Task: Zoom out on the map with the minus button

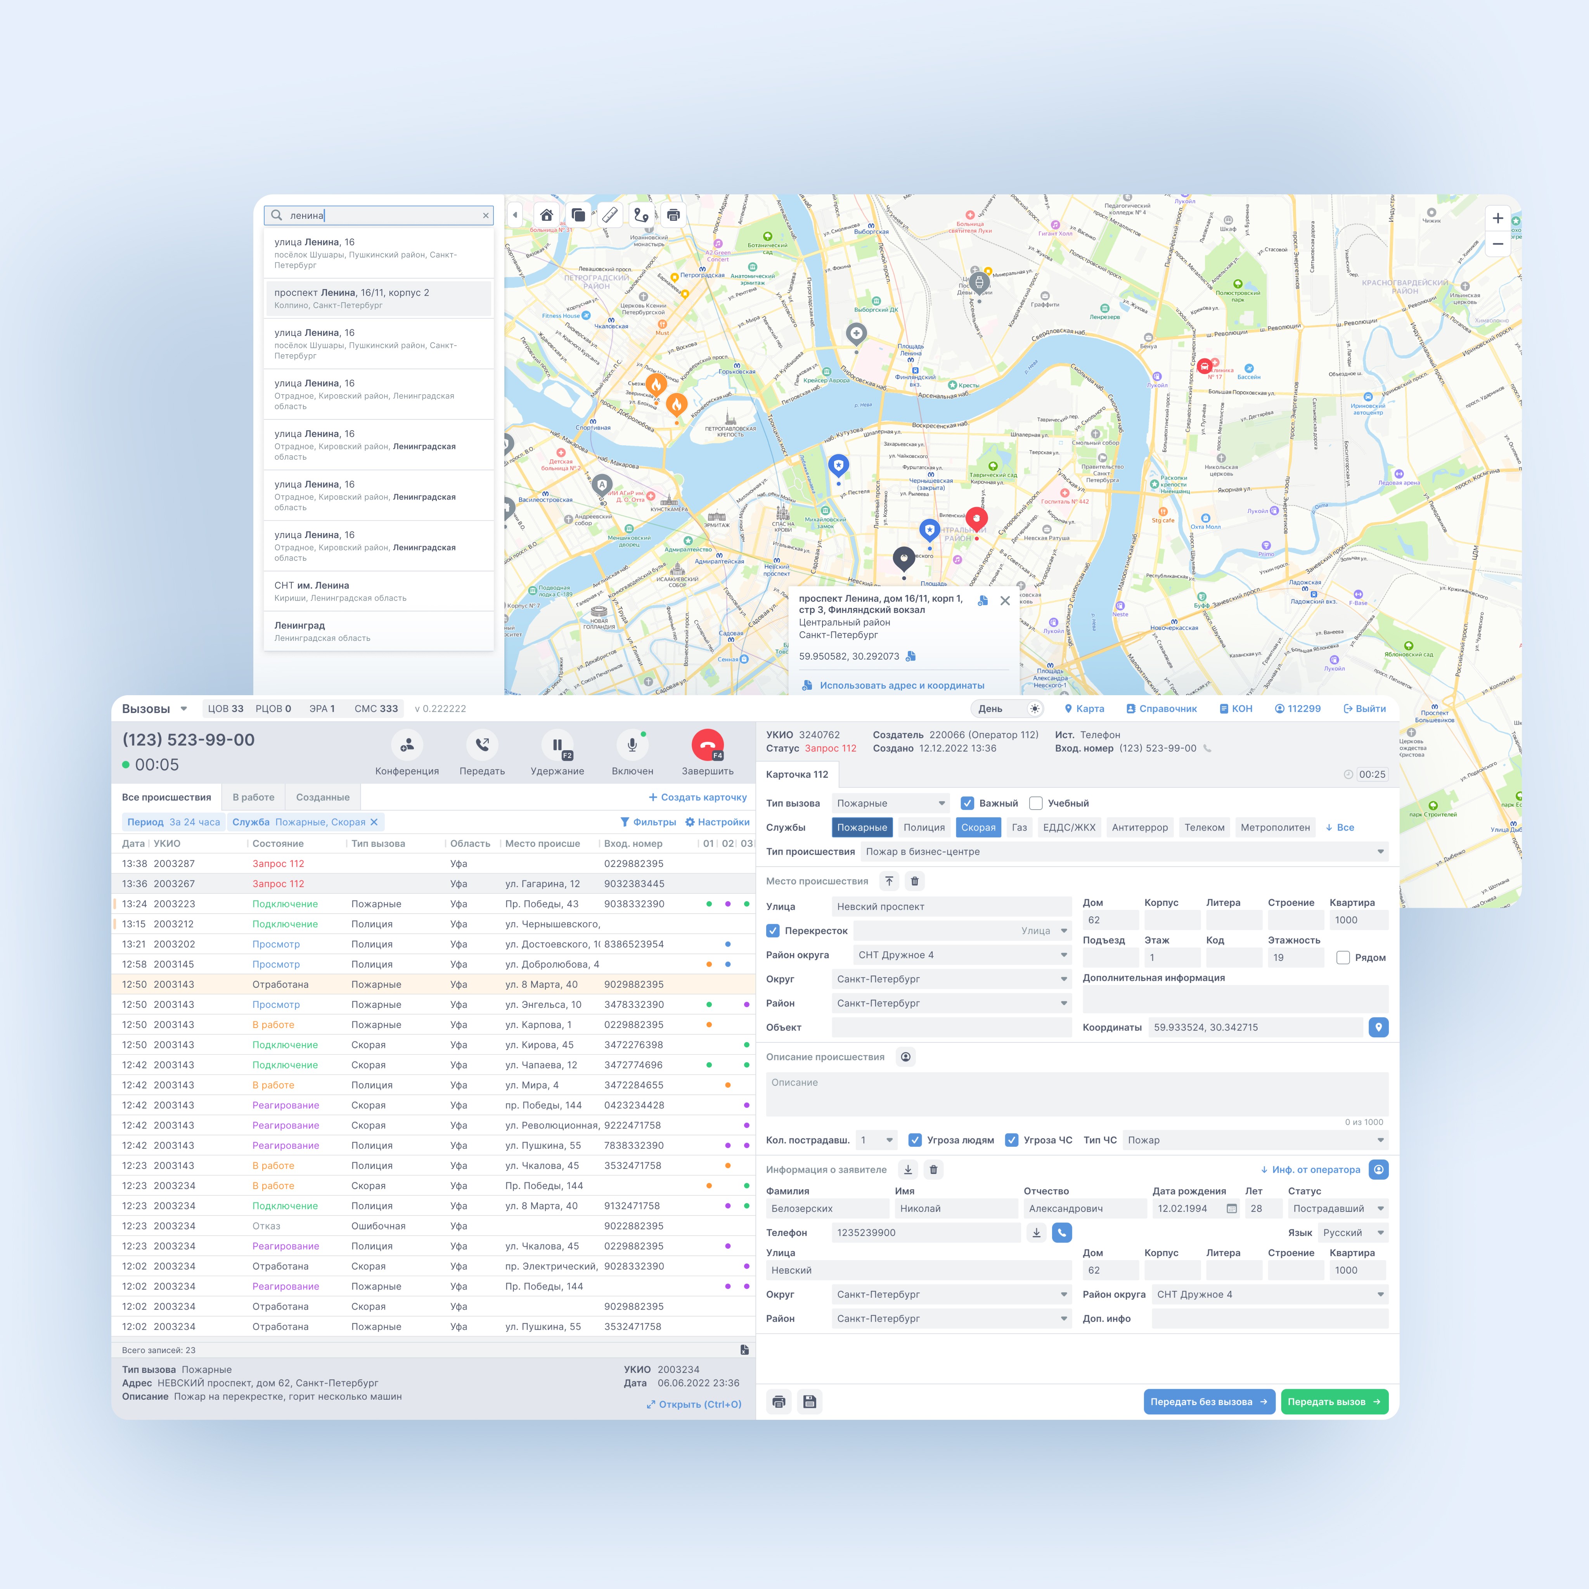Action: [x=1498, y=244]
